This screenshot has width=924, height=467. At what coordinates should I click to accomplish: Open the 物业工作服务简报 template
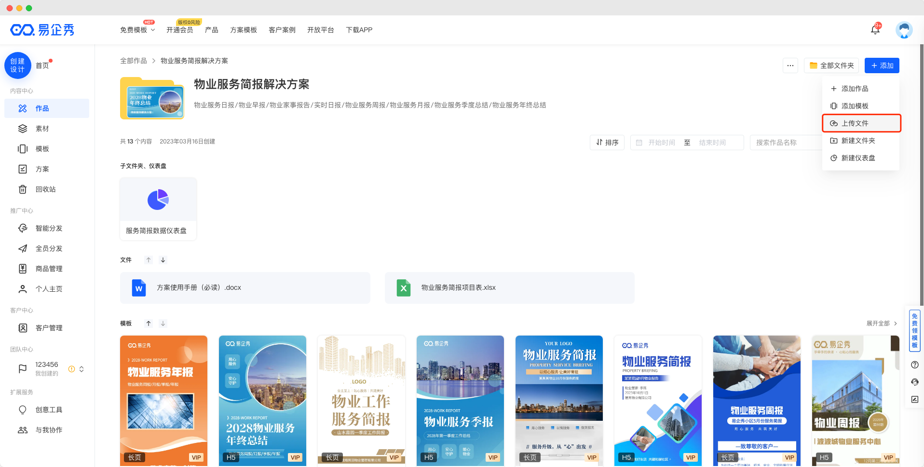pos(361,401)
